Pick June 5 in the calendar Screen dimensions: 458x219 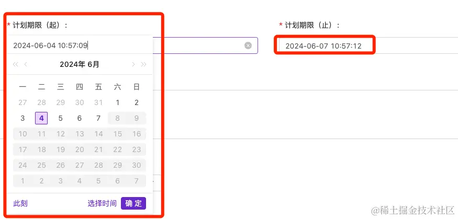coord(61,118)
